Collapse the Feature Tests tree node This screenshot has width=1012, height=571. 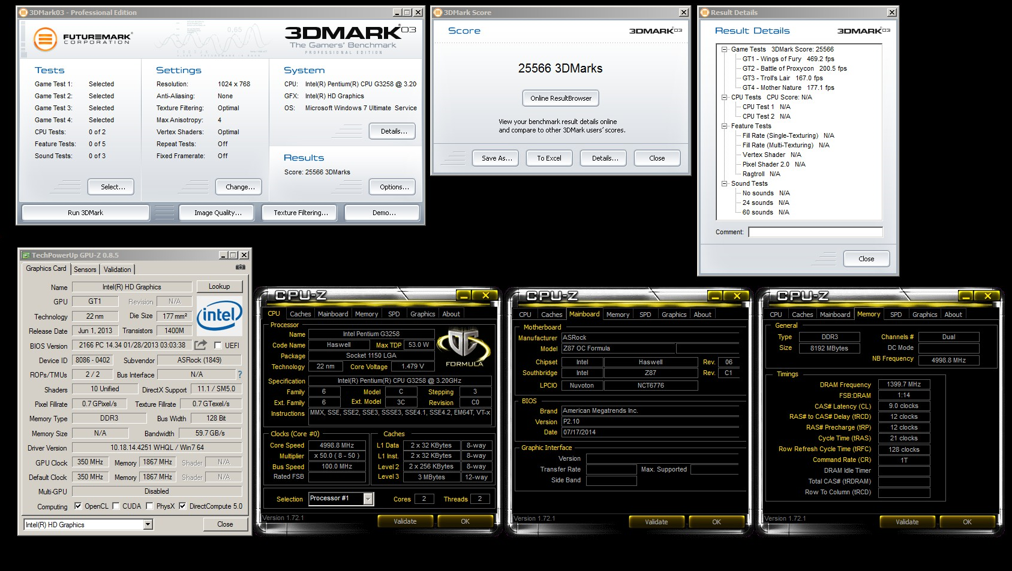[725, 126]
